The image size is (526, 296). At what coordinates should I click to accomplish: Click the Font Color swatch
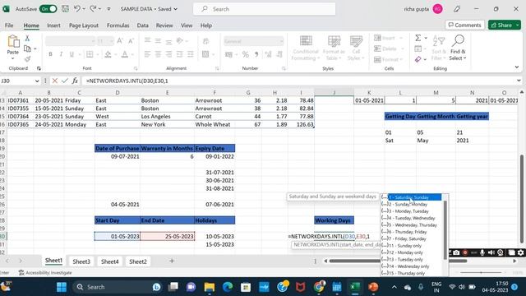point(124,54)
